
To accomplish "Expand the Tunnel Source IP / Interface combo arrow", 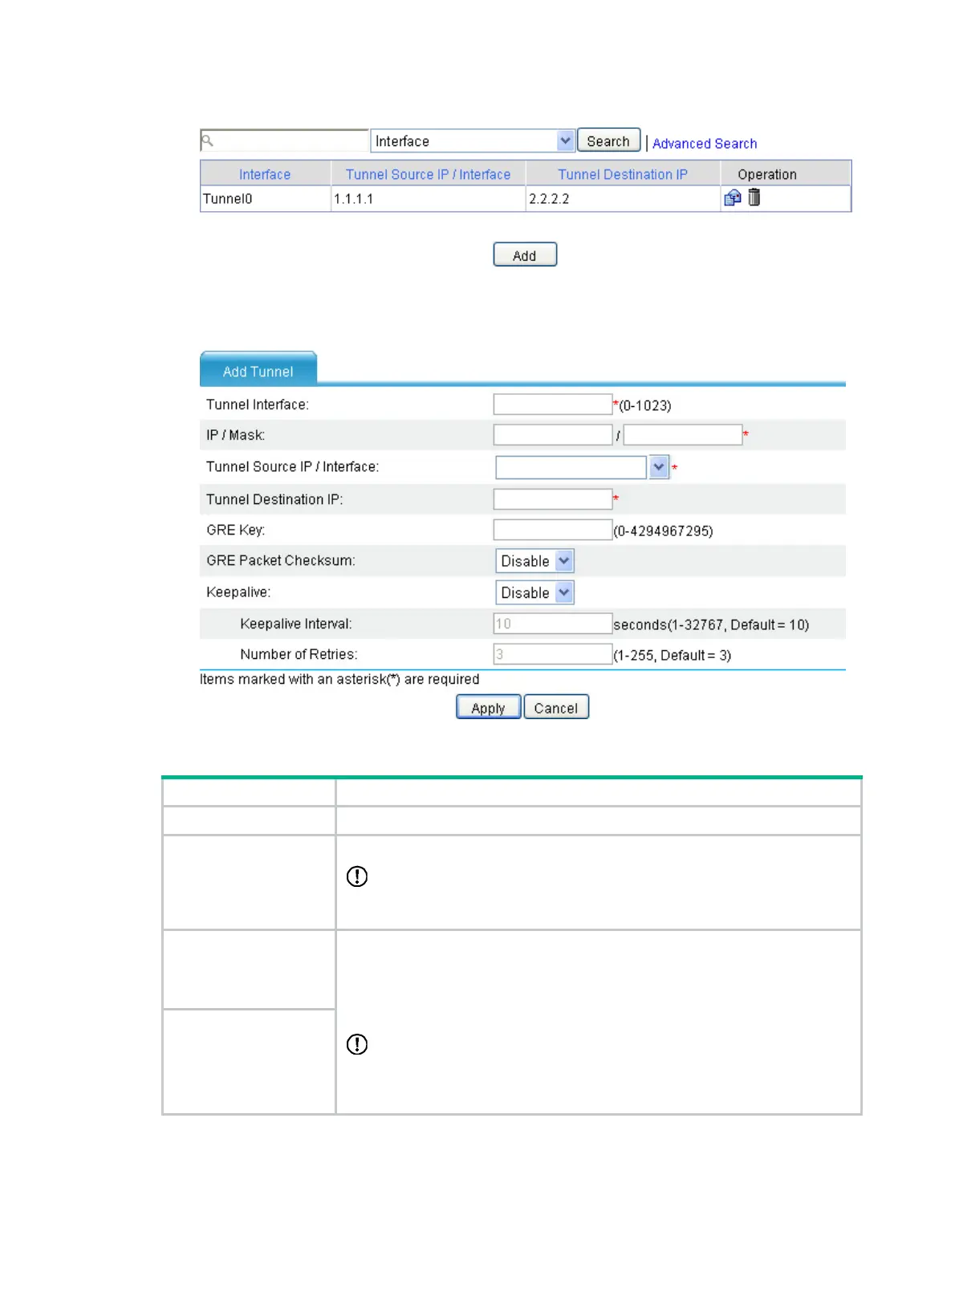I will coord(659,467).
